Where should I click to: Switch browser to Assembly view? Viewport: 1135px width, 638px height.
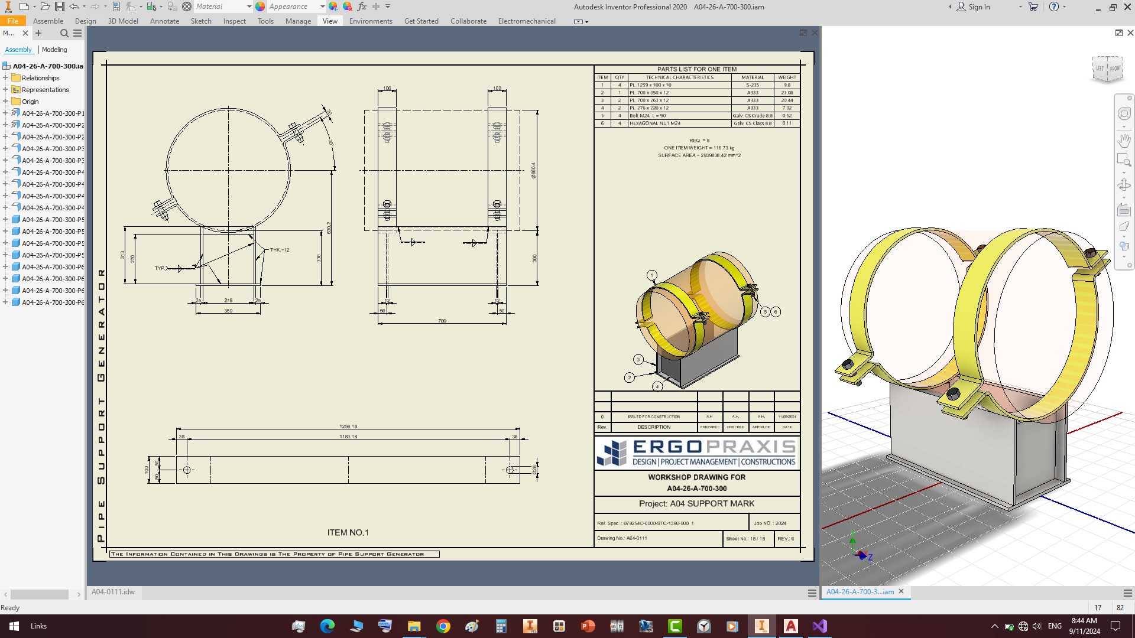coord(18,50)
